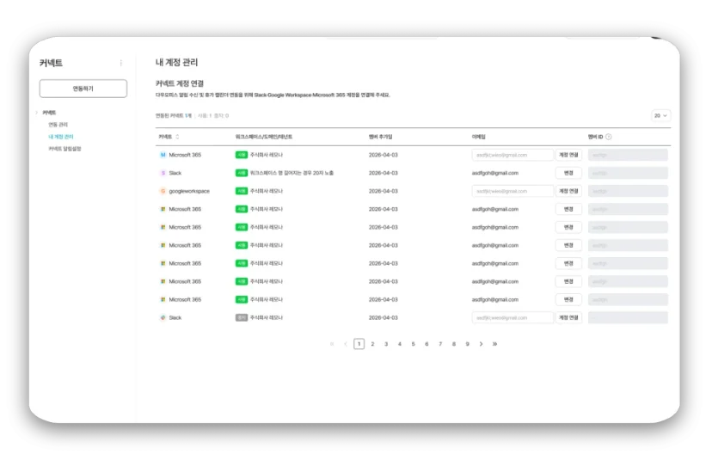Viewport: 712px width, 454px height.
Task: Click the orange G googleworkspace icon
Action: pos(163,191)
